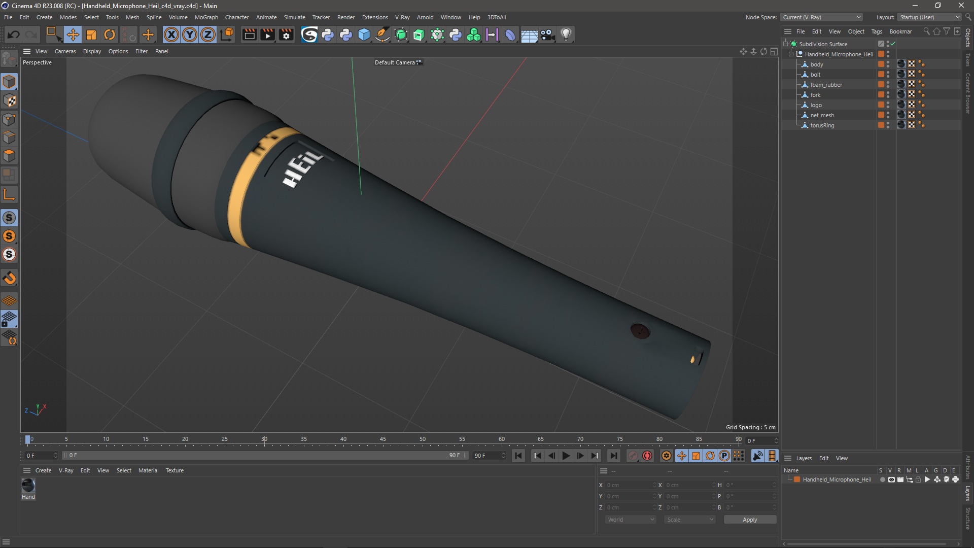Select the Live Selection tool
Image resolution: width=974 pixels, height=548 pixels.
click(x=54, y=35)
